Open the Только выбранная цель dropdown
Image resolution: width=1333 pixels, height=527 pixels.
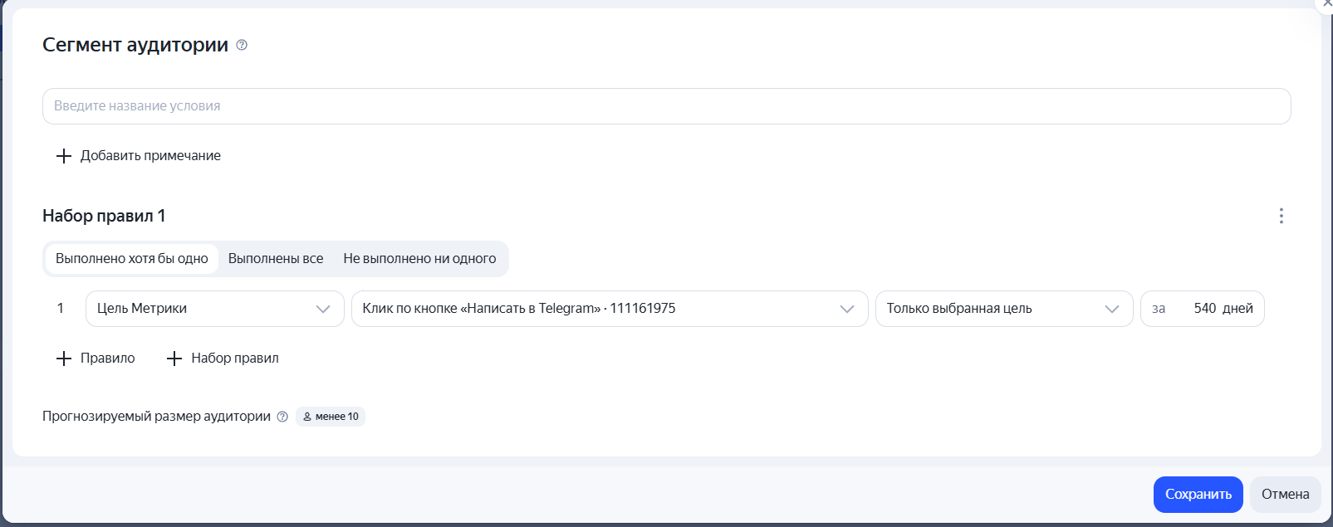coord(1004,309)
